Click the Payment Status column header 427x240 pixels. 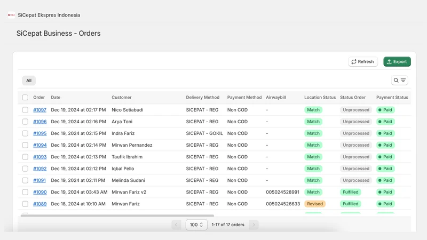[392, 98]
